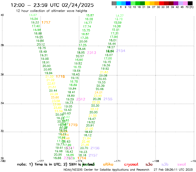Click the wave height value 20.57

(x=80, y=56)
